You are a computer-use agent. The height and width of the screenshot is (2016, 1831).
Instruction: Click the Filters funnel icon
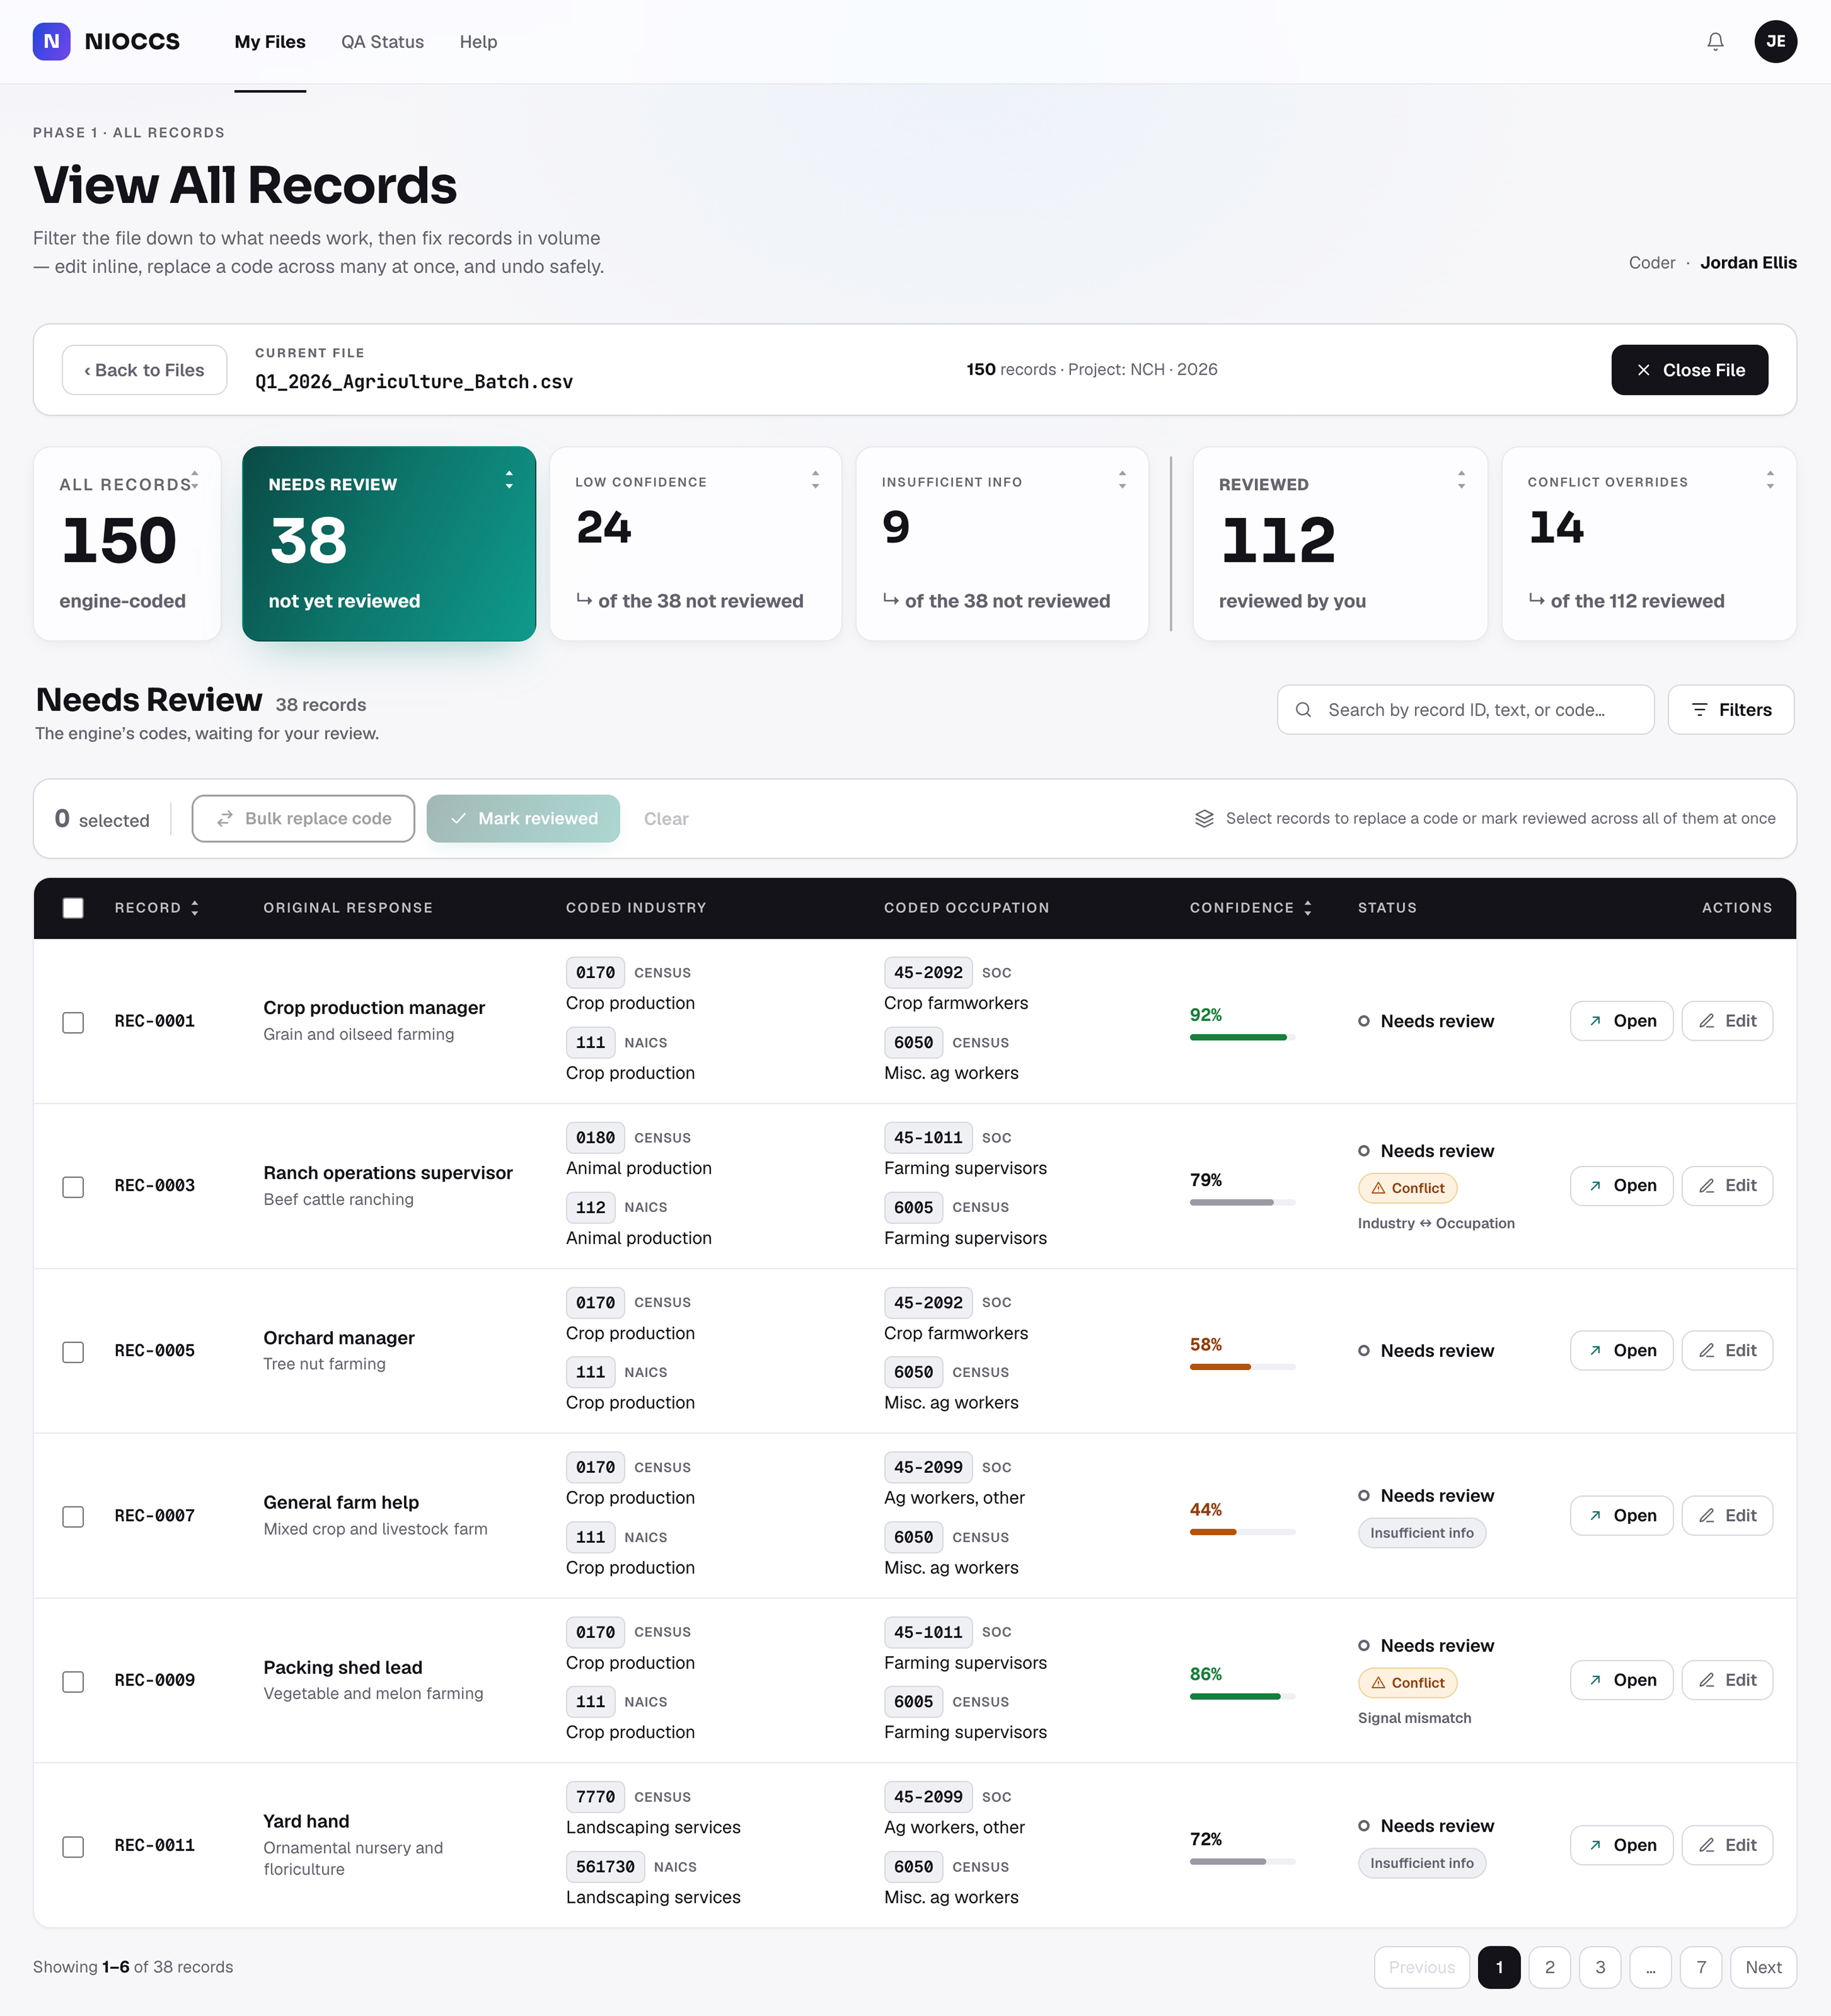(1699, 710)
